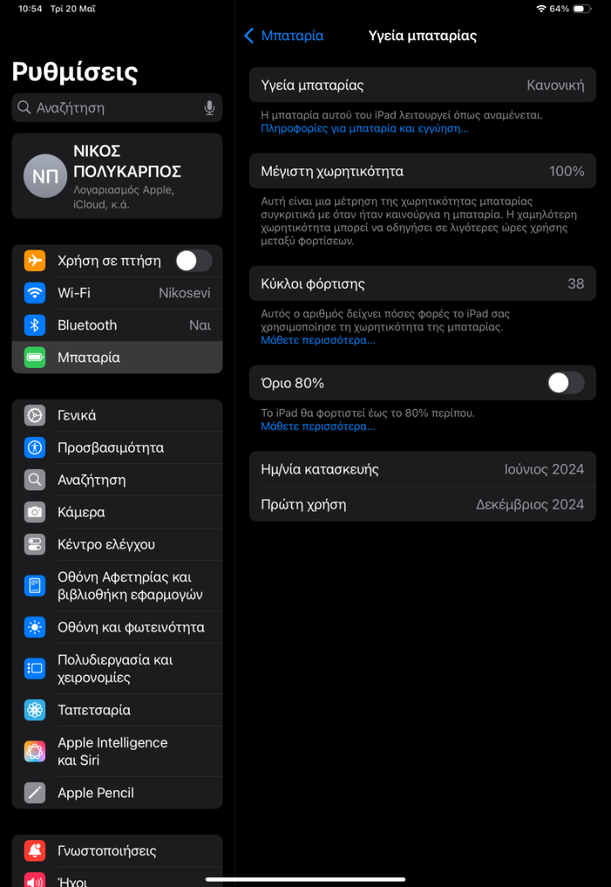The image size is (611, 887).
Task: Tap the Μέγιστη χωρητικότητα 100% row
Action: 422,171
